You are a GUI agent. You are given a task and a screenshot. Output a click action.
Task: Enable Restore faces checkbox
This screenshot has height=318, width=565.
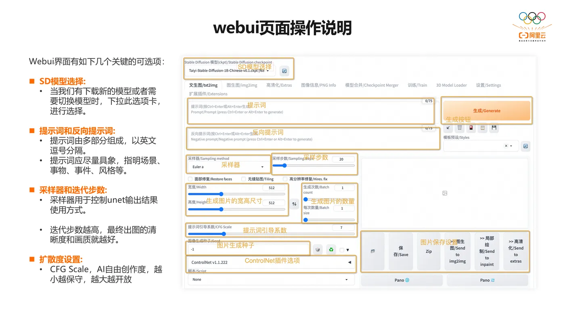point(190,179)
